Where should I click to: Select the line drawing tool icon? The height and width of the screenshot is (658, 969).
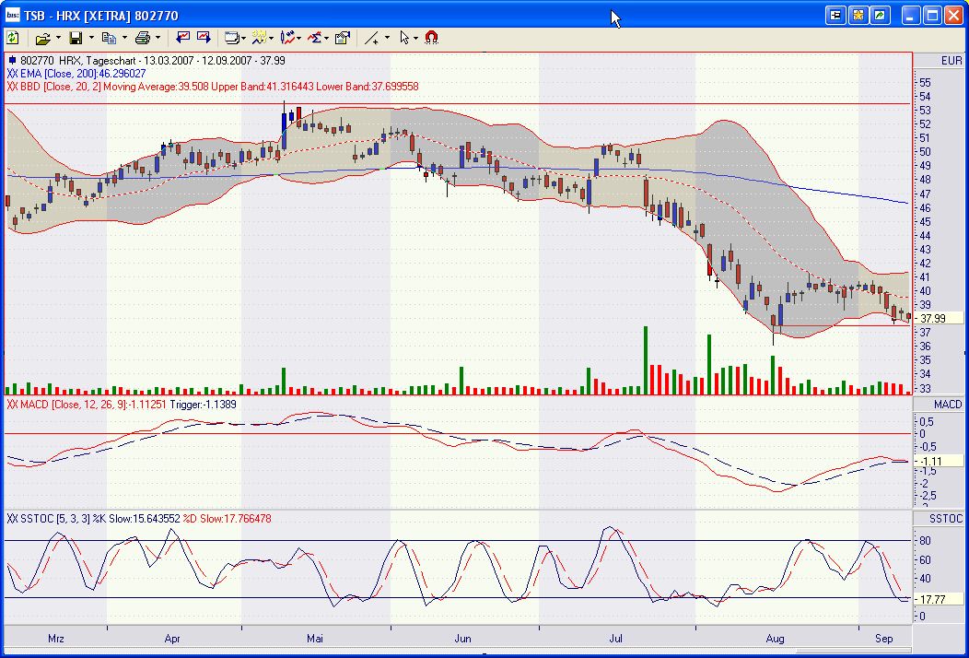coord(371,38)
